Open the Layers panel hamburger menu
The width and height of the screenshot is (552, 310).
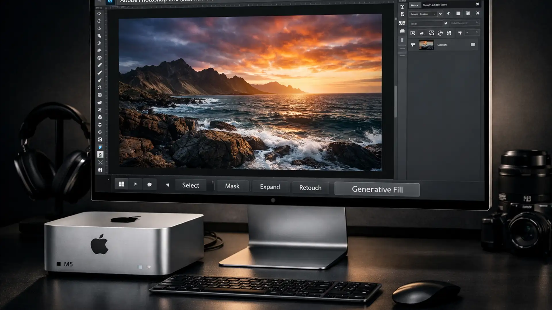(473, 45)
